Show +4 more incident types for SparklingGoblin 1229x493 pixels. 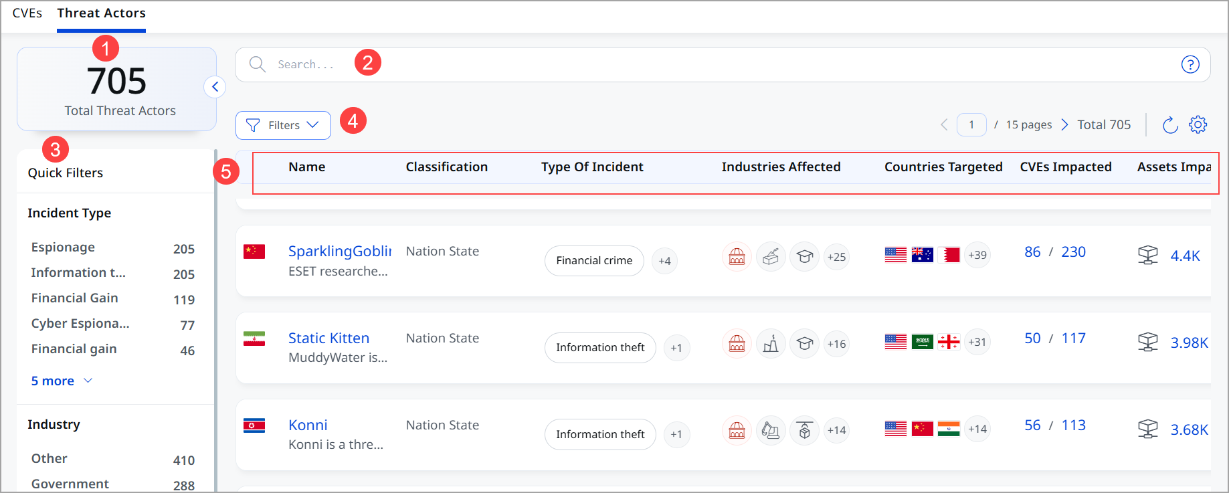click(664, 261)
